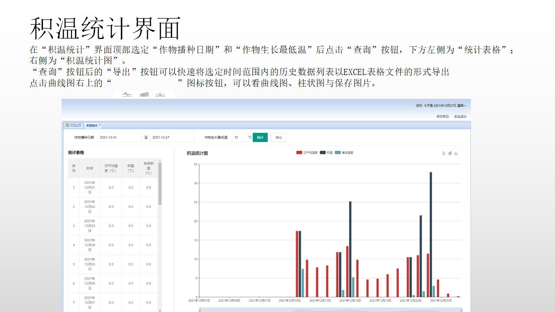Click the chart zoom slider below the x-axis
The height and width of the screenshot is (312, 555).
(x=330, y=309)
